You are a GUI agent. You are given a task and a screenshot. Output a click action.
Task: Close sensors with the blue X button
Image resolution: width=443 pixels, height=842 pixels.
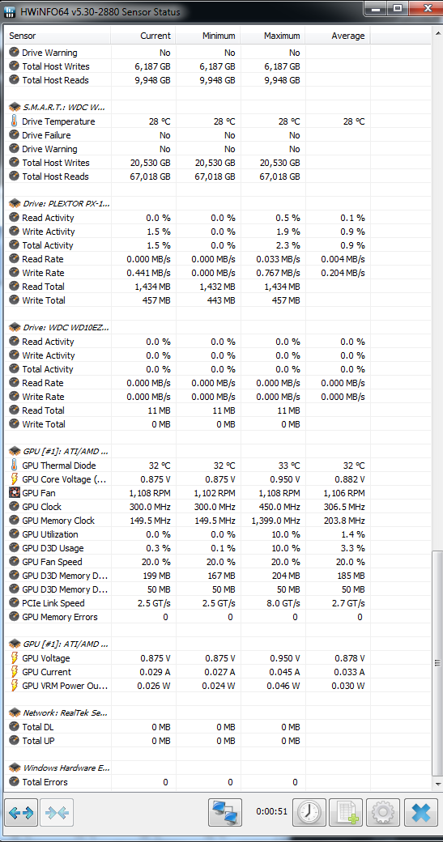tap(420, 813)
